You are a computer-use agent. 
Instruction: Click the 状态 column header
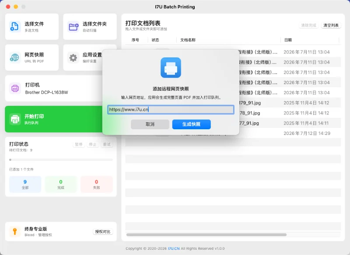point(155,40)
